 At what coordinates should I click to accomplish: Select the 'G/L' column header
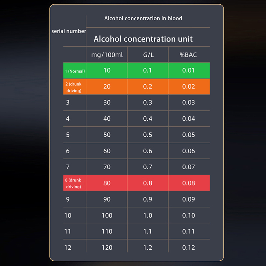click(x=148, y=55)
